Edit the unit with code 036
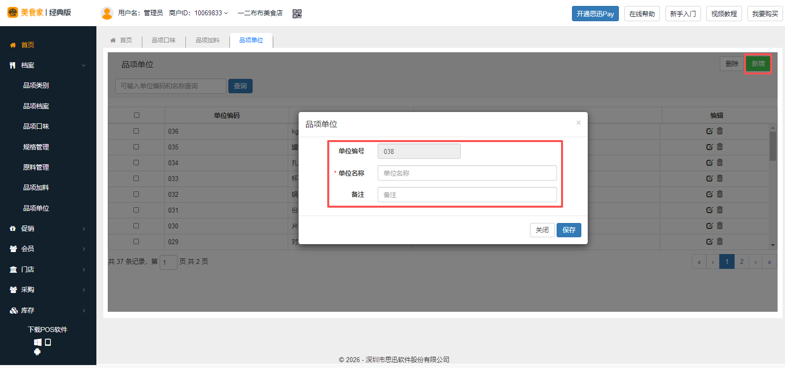Image resolution: width=785 pixels, height=368 pixels. [709, 131]
